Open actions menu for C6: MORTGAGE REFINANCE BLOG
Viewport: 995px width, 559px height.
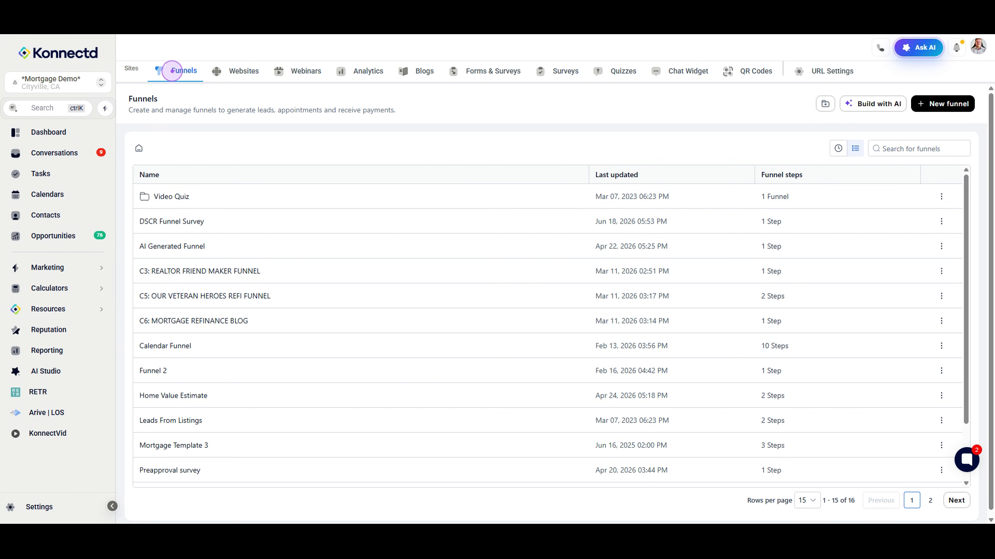[x=942, y=321]
